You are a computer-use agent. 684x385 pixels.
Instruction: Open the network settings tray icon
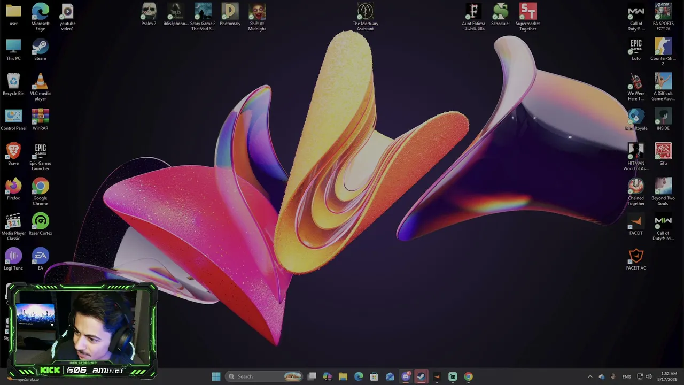click(x=640, y=376)
